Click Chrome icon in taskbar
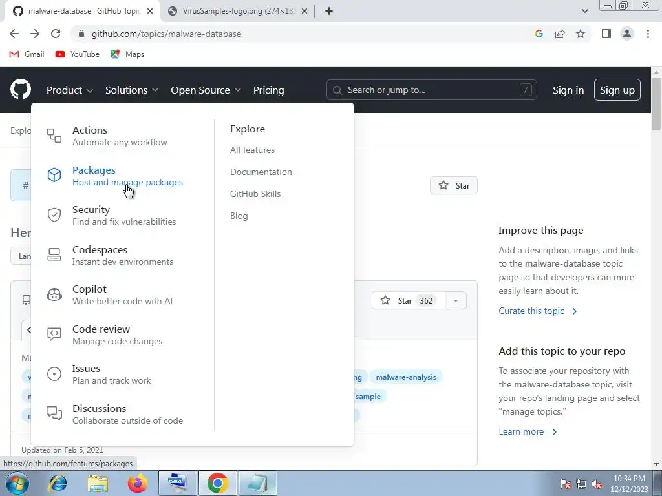This screenshot has height=496, width=662. [x=217, y=483]
